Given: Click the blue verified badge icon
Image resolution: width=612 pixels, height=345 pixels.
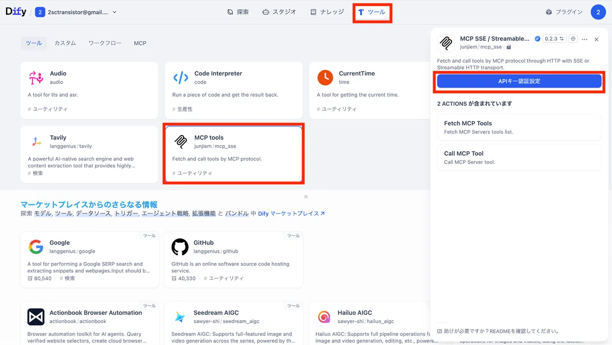Looking at the screenshot, I should 538,39.
